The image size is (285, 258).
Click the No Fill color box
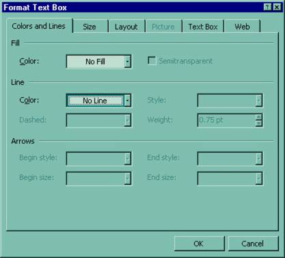(95, 62)
